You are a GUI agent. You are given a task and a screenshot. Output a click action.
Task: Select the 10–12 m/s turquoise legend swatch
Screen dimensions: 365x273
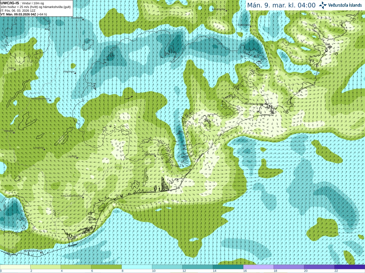[167, 267]
